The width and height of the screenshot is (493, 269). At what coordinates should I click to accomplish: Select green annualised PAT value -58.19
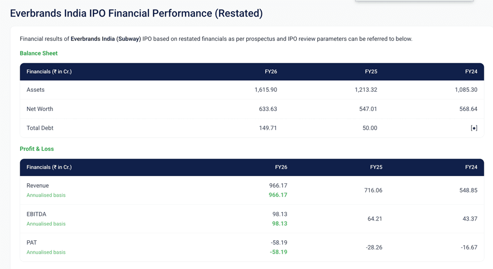click(x=279, y=252)
